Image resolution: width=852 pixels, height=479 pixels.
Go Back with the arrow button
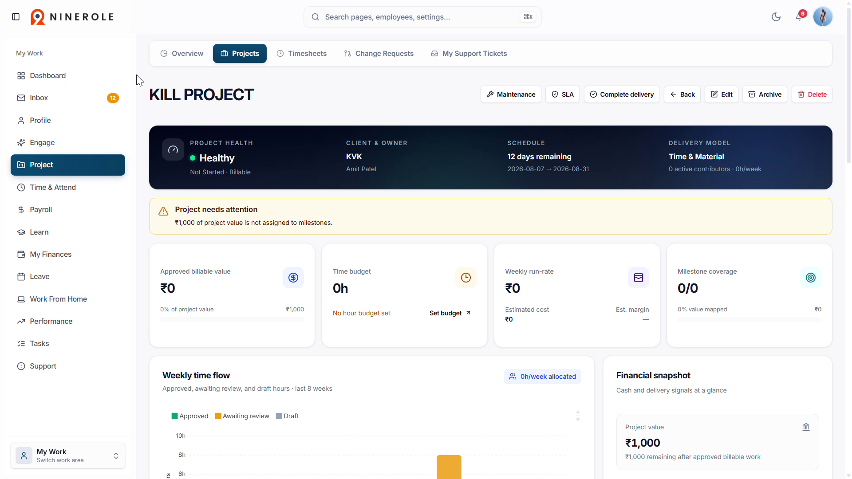(x=682, y=94)
